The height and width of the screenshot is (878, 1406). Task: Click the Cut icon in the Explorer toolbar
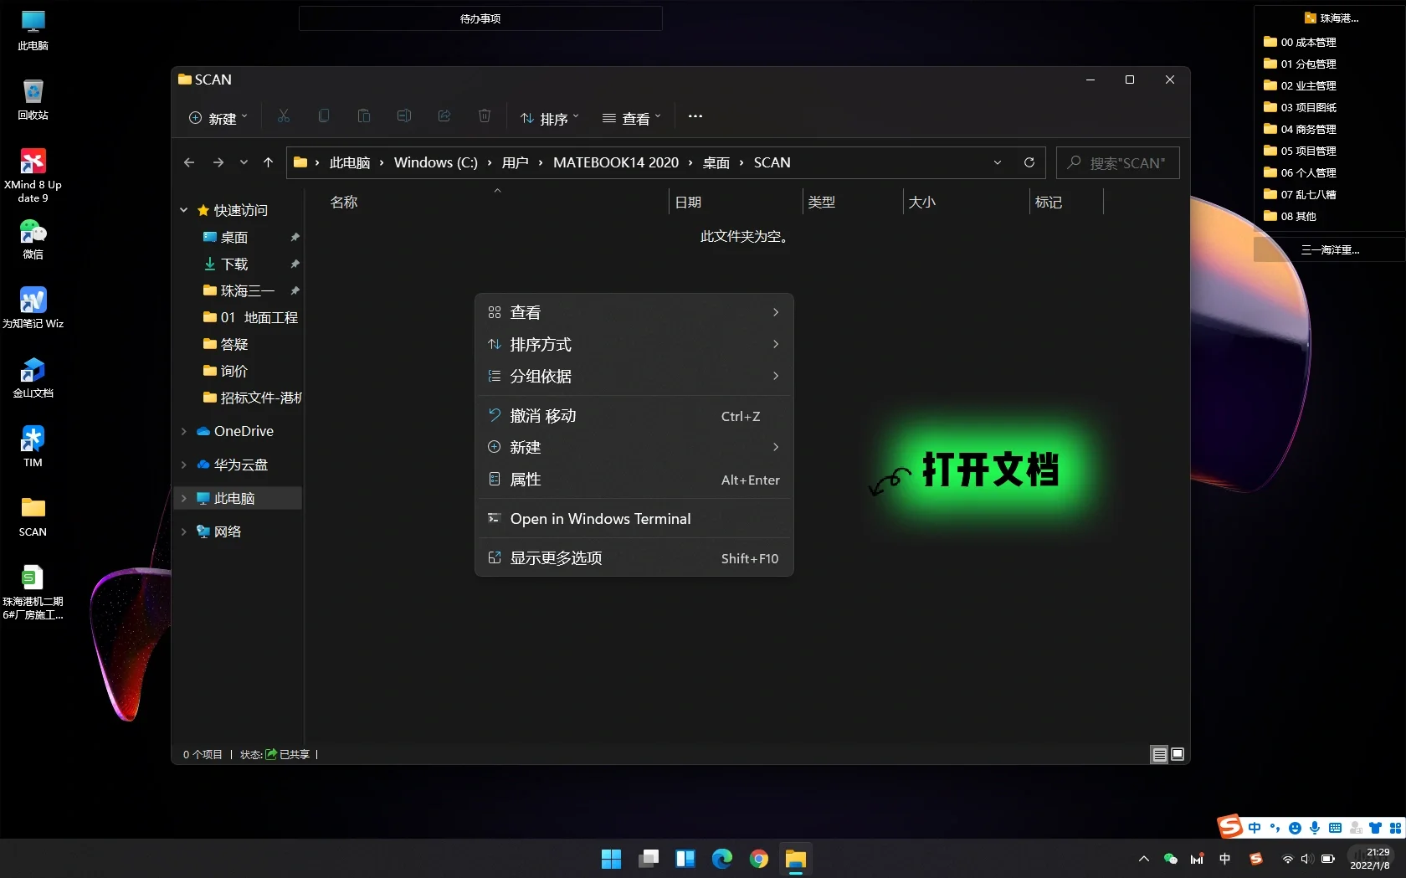click(283, 116)
